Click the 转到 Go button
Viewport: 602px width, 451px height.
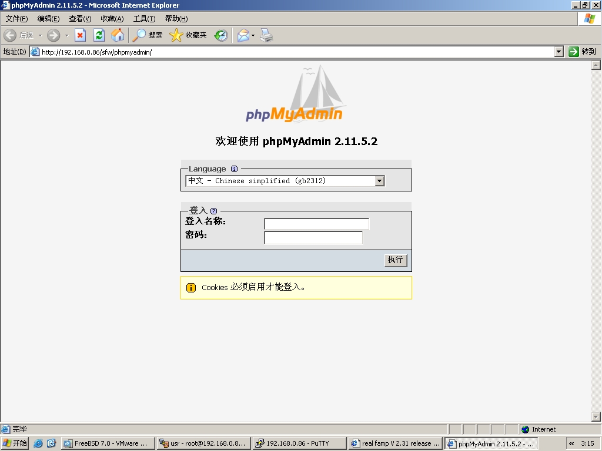[583, 52]
